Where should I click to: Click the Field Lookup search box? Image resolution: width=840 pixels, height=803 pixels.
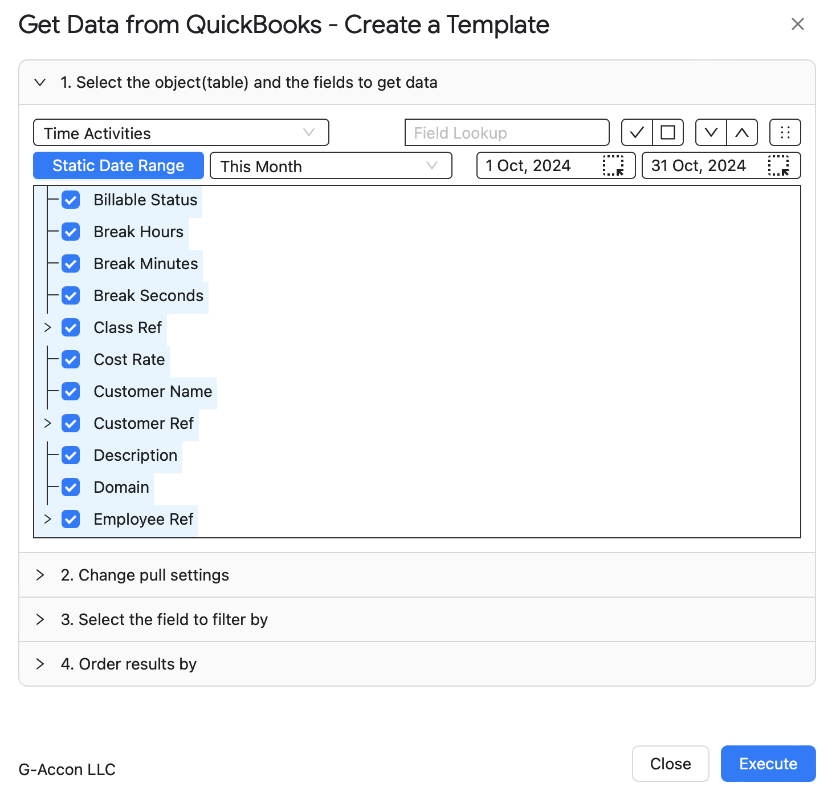(507, 132)
